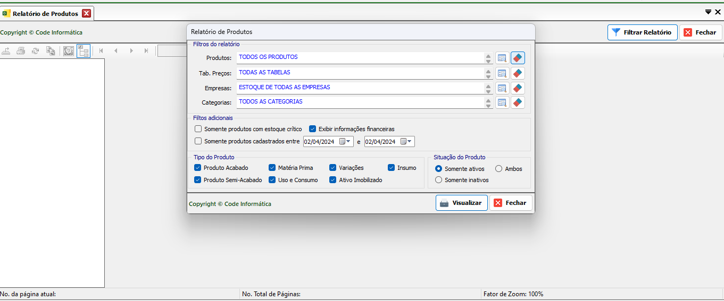Erase the Categorias filter selection

coord(518,102)
